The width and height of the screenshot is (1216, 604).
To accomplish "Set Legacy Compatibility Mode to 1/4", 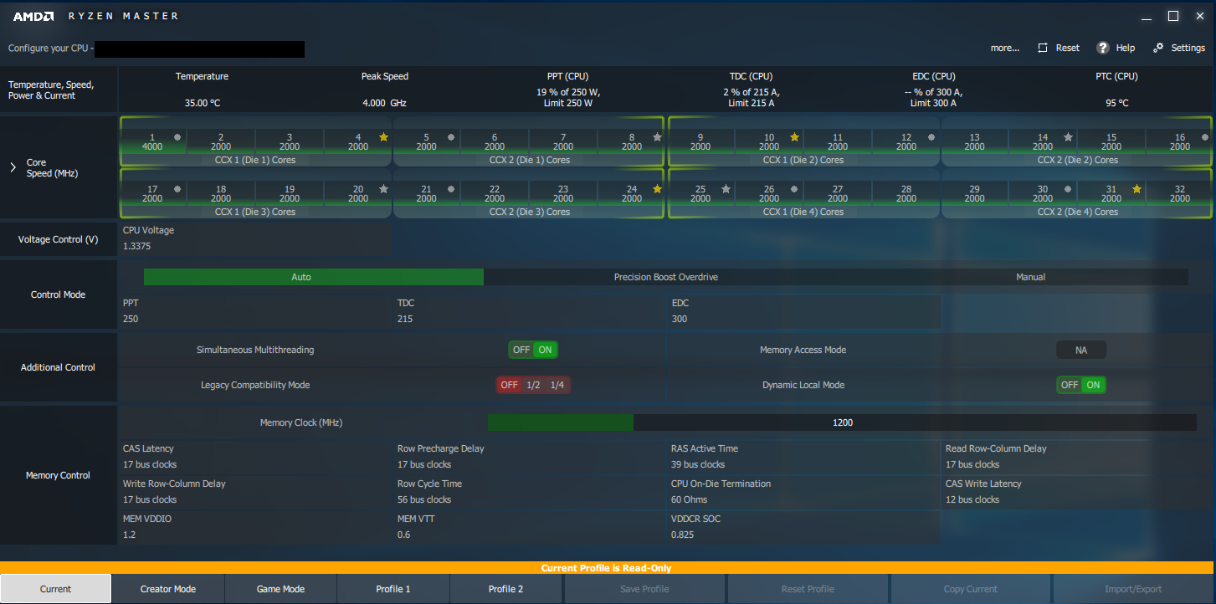I will click(557, 385).
